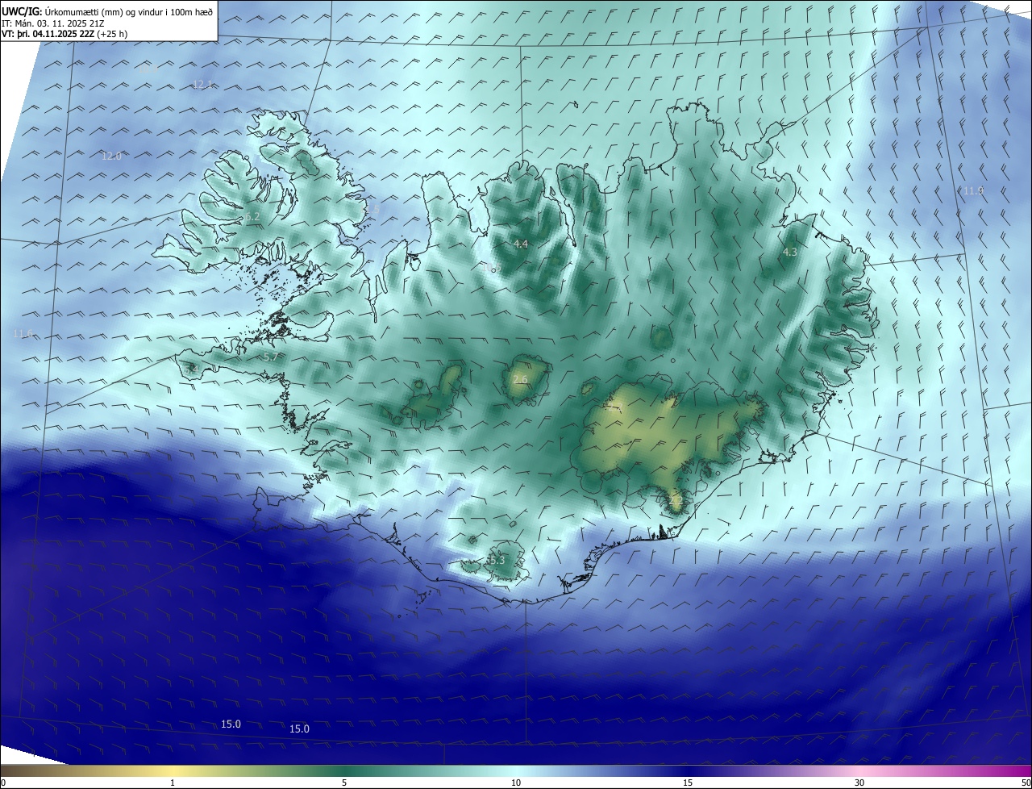Click the 15 tick on the color scale
Screen dimensions: 1032x789
coord(688,783)
